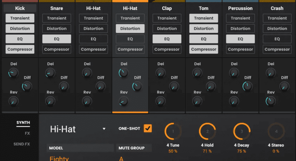Click the Snare channel Rev knob
Image resolution: width=296 pixels, height=161 pixels.
(x=50, y=101)
